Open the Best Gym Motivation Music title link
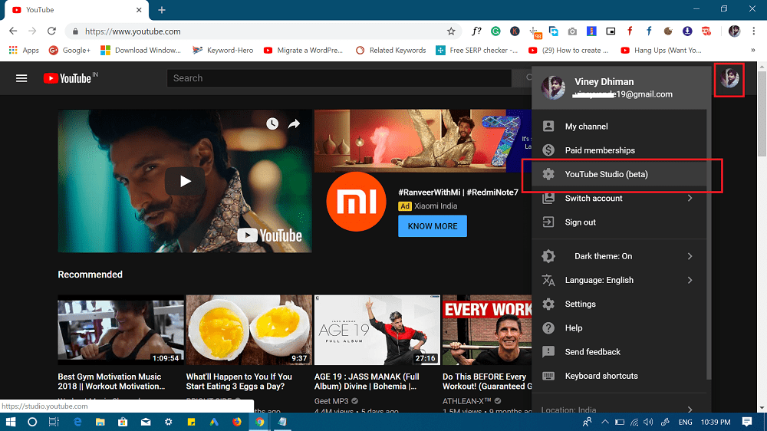 [111, 382]
